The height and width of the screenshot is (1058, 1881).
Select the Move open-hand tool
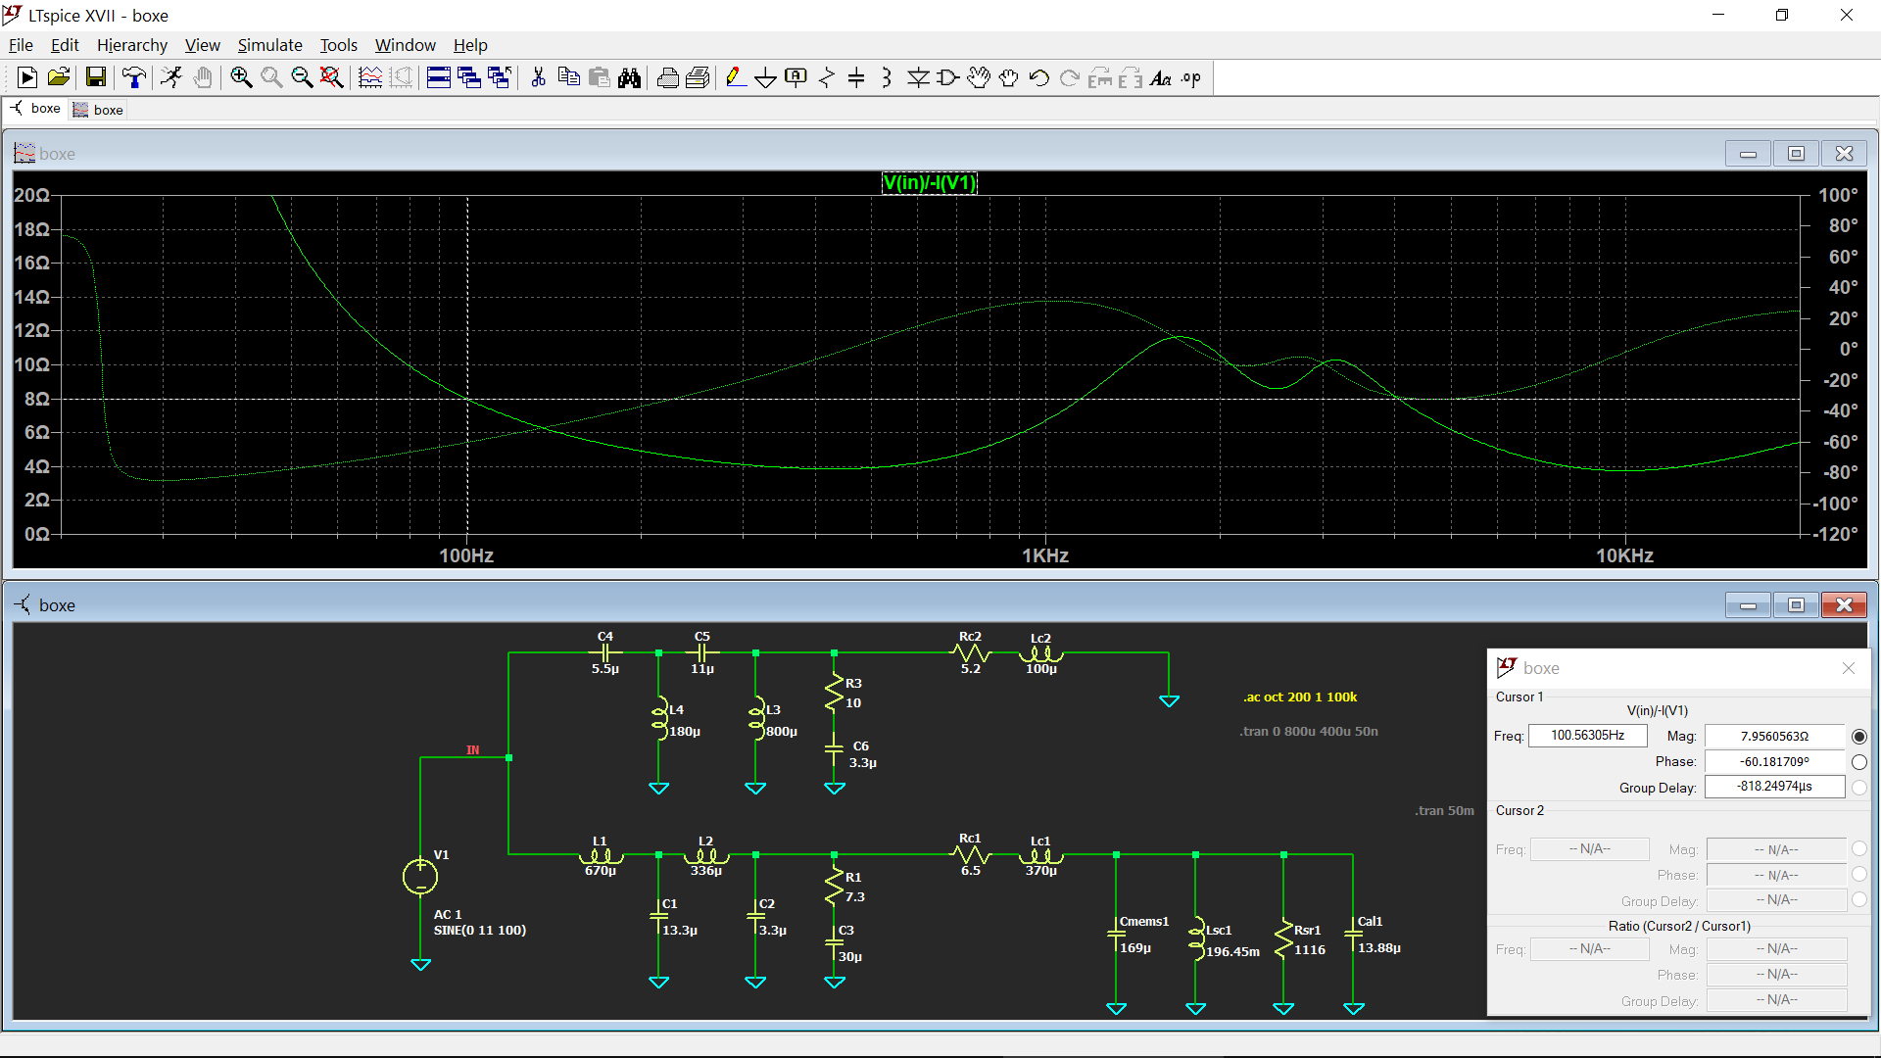coord(979,78)
